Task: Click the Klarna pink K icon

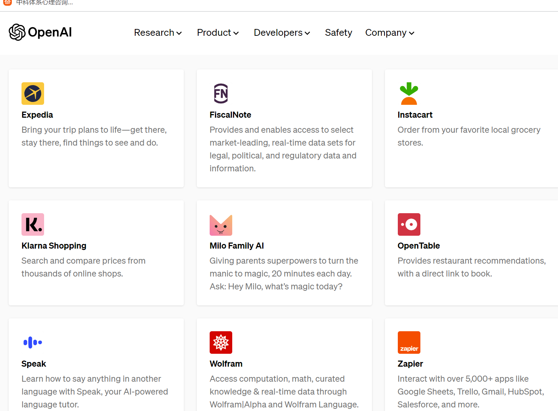Action: click(33, 224)
